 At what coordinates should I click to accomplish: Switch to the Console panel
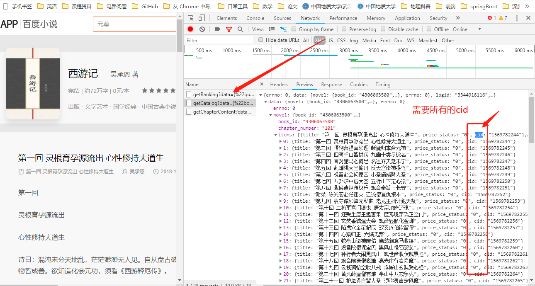(255, 18)
